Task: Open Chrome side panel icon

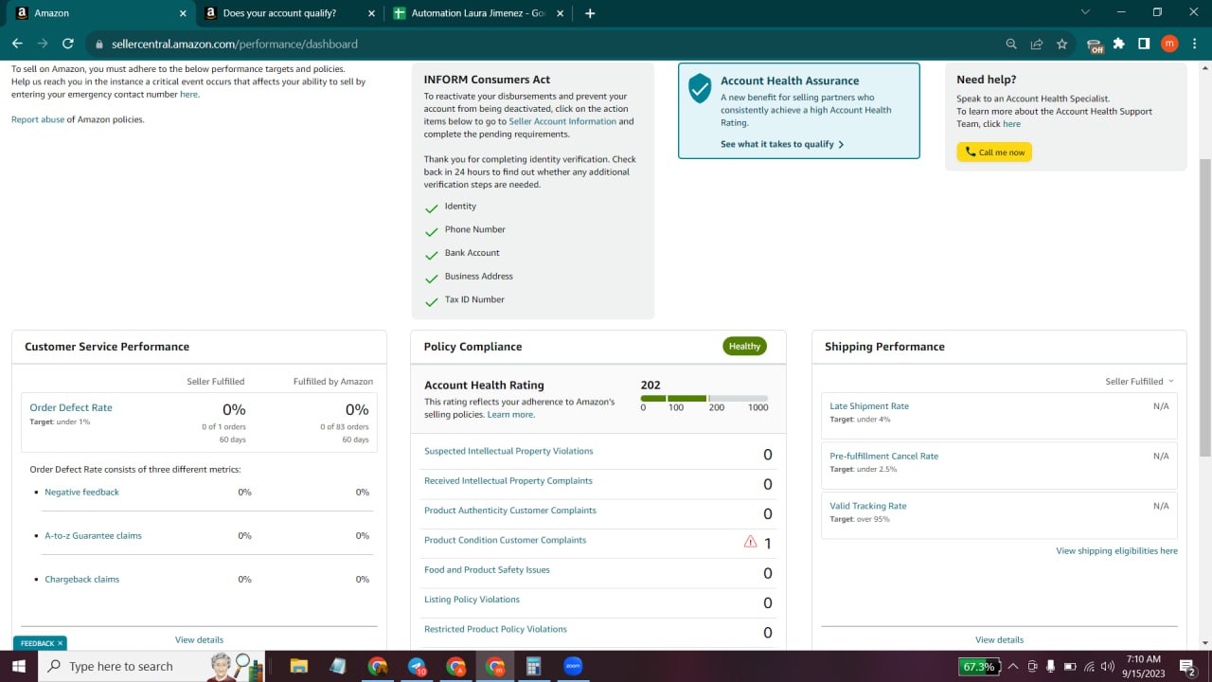Action: click(1144, 44)
